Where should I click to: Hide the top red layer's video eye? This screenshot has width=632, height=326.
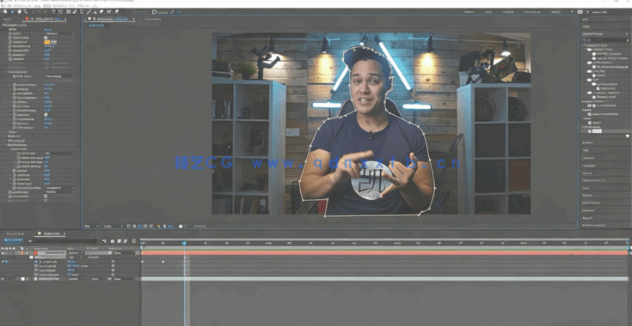[x=3, y=253]
